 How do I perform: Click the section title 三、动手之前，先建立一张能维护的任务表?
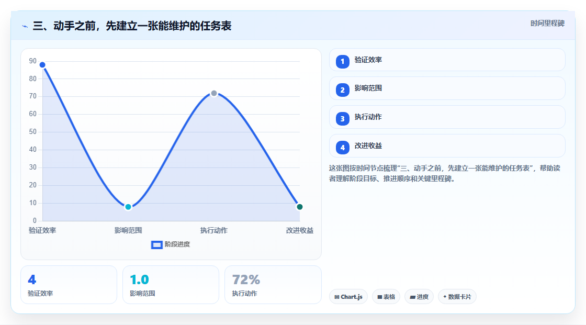(132, 26)
